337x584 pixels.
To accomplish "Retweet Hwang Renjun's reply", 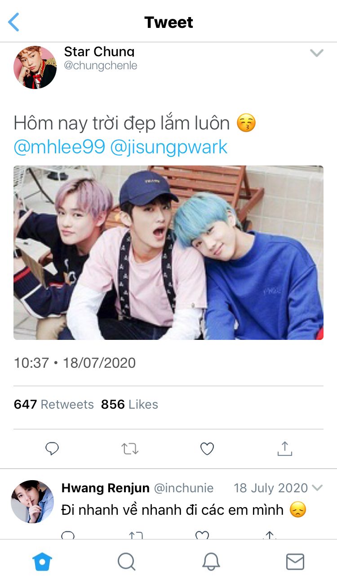I will 135,535.
